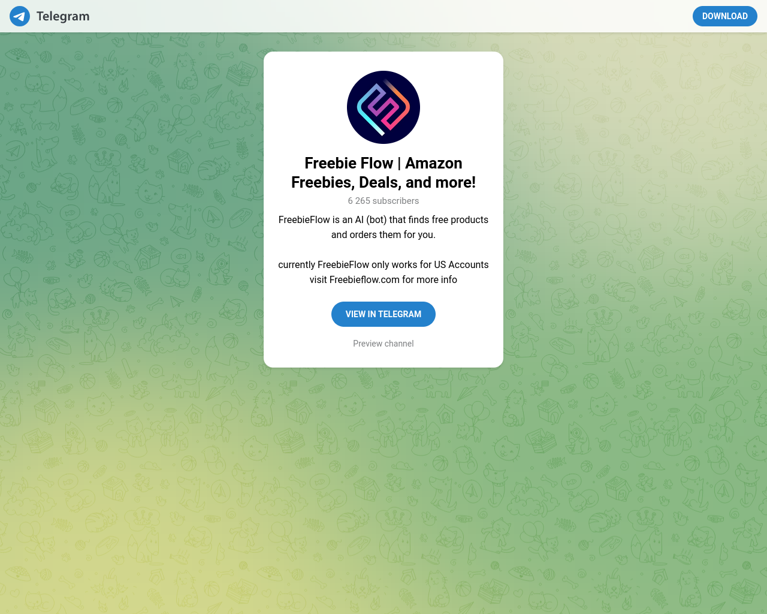Open the Freebie Flow channel avatar
Image resolution: width=767 pixels, height=614 pixels.
(x=383, y=107)
